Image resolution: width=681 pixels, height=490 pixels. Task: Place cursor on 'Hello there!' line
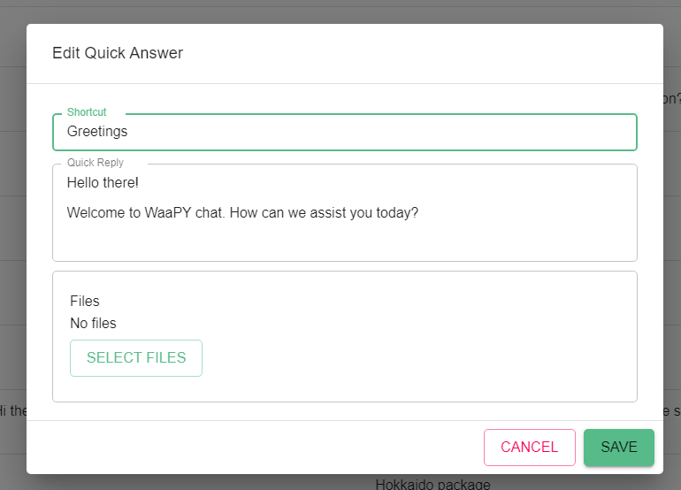pyautogui.click(x=103, y=183)
